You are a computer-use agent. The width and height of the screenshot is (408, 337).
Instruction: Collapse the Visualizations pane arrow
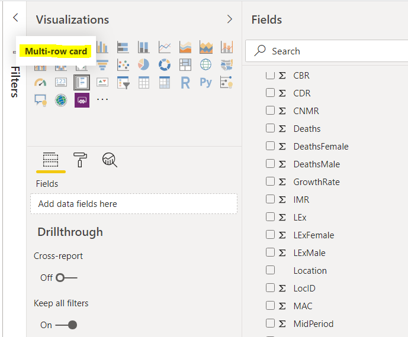(x=230, y=19)
